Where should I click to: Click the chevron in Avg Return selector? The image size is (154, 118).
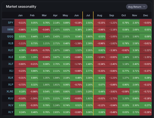pyautogui.click(x=144, y=7)
